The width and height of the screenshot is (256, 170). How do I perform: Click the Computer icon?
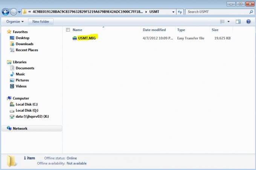point(9,98)
